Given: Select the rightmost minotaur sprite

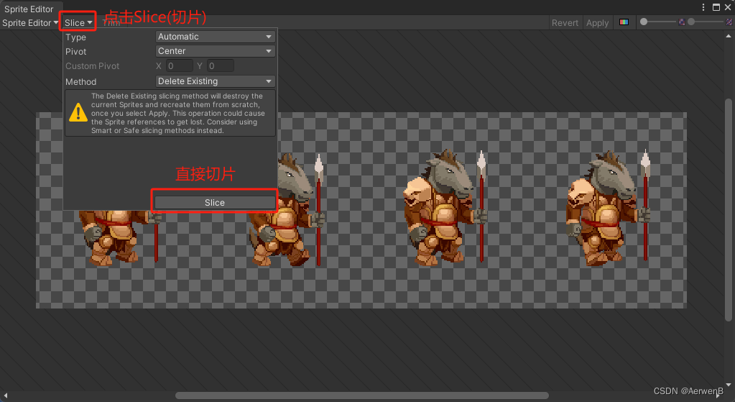Looking at the screenshot, I should click(609, 207).
